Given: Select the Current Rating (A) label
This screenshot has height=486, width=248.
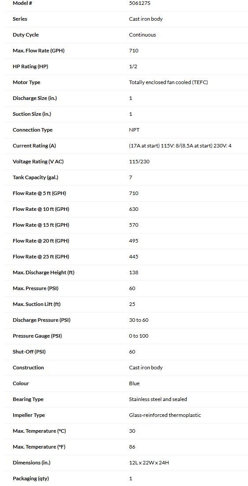Looking at the screenshot, I should pyautogui.click(x=34, y=145).
